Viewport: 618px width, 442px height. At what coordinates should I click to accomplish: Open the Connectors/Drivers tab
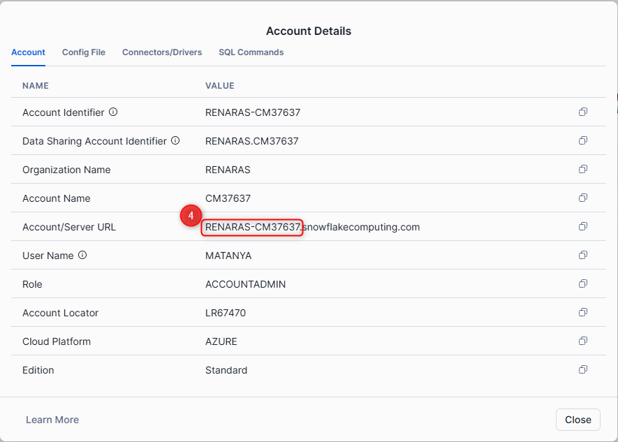[162, 52]
